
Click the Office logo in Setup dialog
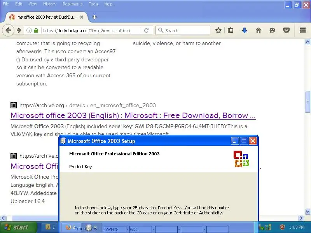[241, 159]
